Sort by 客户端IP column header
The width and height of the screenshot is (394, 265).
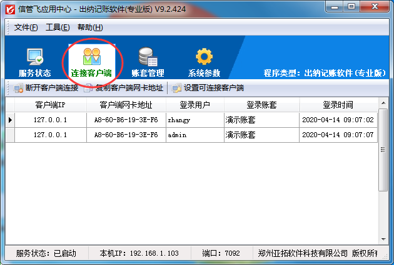point(50,105)
